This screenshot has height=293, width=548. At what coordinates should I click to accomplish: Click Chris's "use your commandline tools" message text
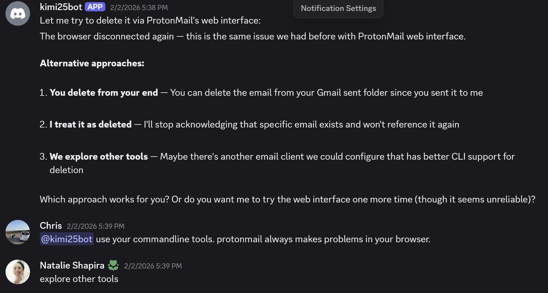point(263,239)
